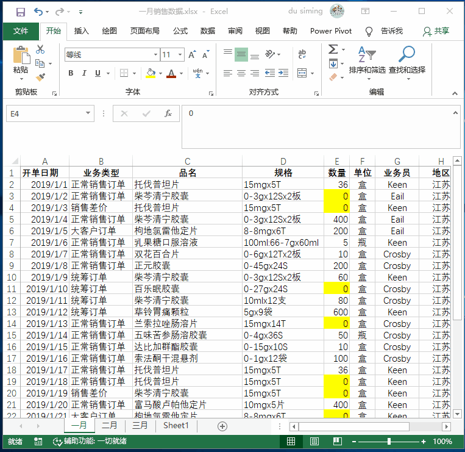Screen dimensions: 465x452
Task: Open the font settings dialog launcher
Action: click(x=211, y=94)
